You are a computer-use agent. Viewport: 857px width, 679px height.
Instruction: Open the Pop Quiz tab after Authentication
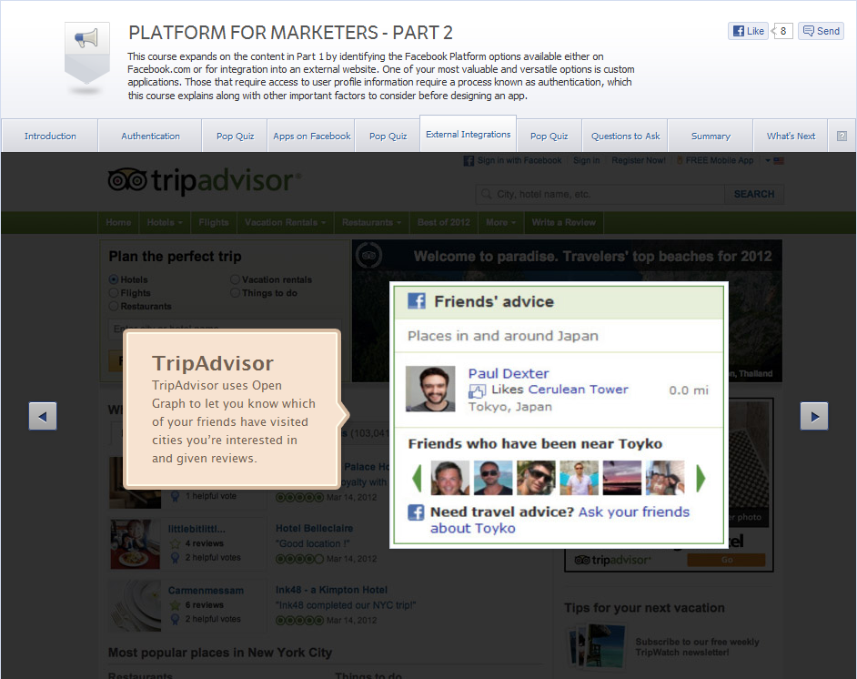click(235, 137)
